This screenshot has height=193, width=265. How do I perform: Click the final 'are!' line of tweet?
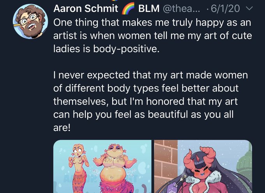click(x=62, y=128)
